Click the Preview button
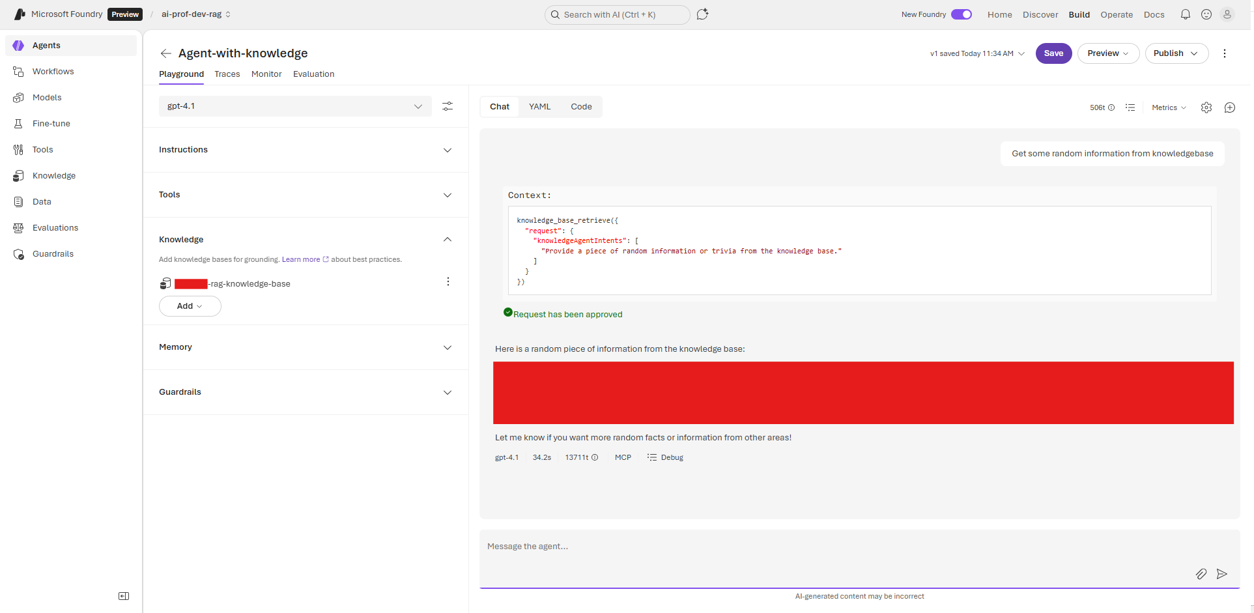This screenshot has width=1254, height=613. [1108, 53]
